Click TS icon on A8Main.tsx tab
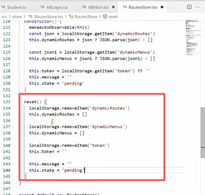The height and width of the screenshot is (195, 205). (84, 7)
